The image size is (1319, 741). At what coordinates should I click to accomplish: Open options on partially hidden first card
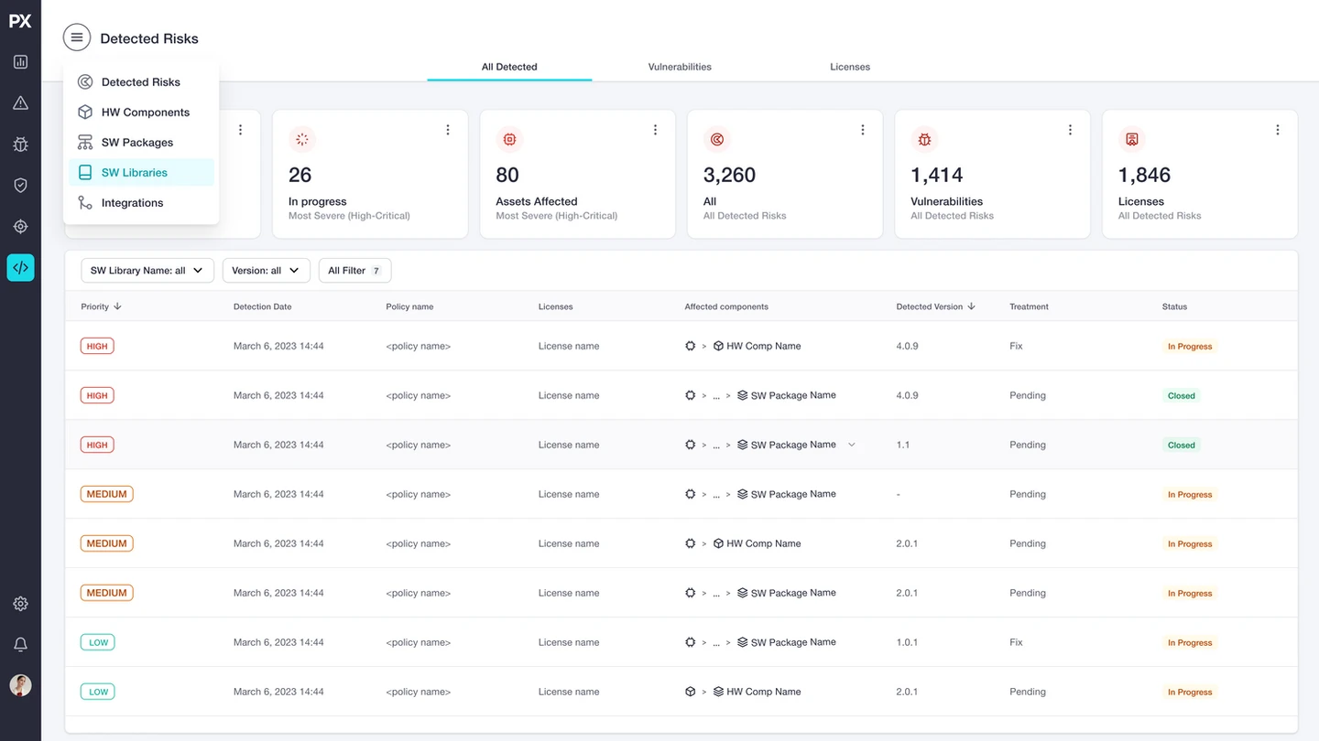click(241, 130)
